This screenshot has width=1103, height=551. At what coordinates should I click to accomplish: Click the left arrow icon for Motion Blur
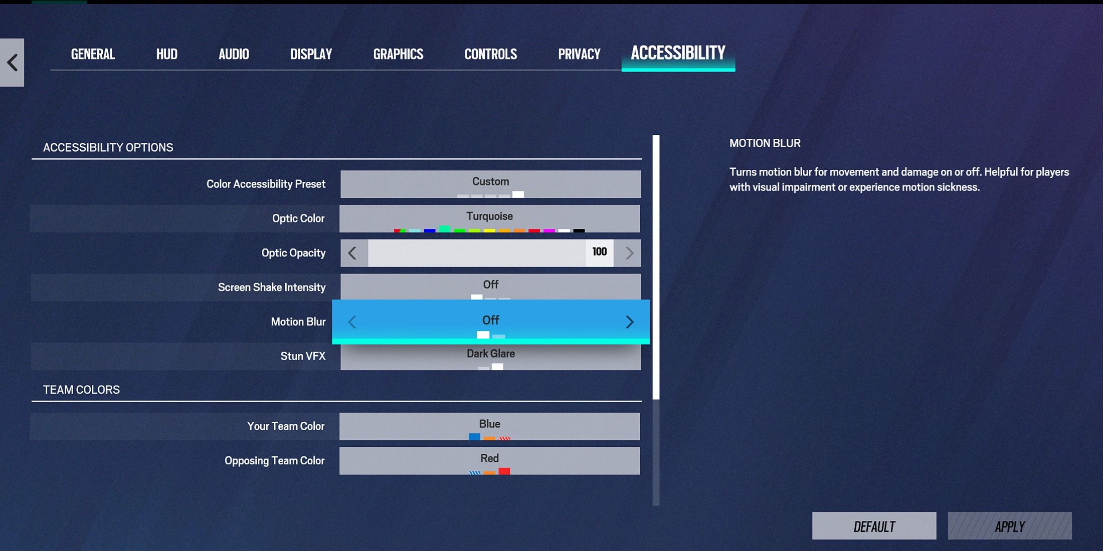pyautogui.click(x=352, y=321)
